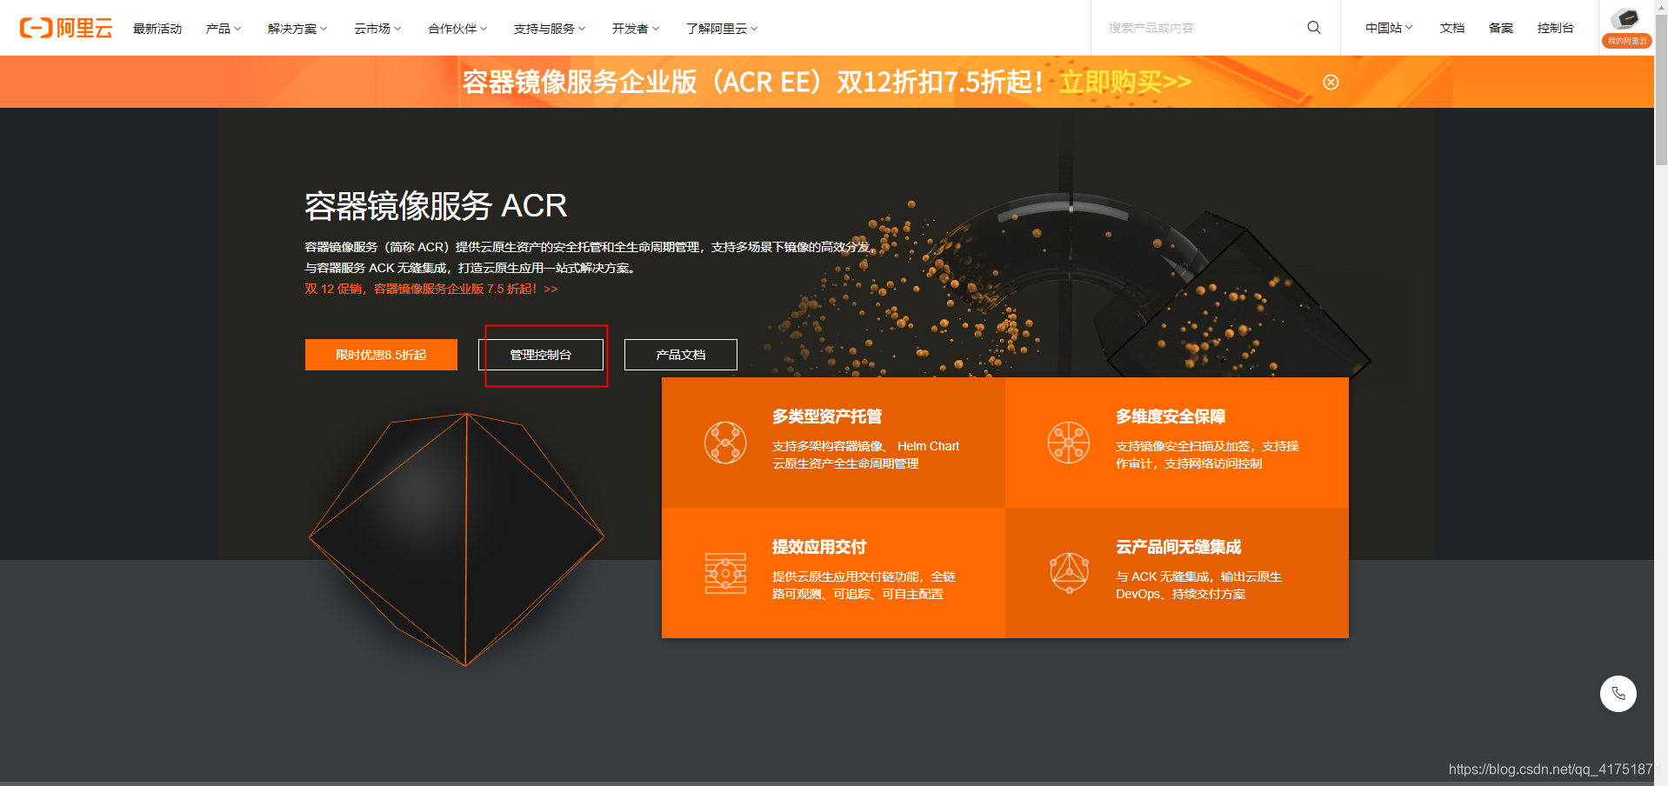This screenshot has width=1668, height=786.
Task: Expand the 产品 dropdown menu
Action: pyautogui.click(x=224, y=29)
